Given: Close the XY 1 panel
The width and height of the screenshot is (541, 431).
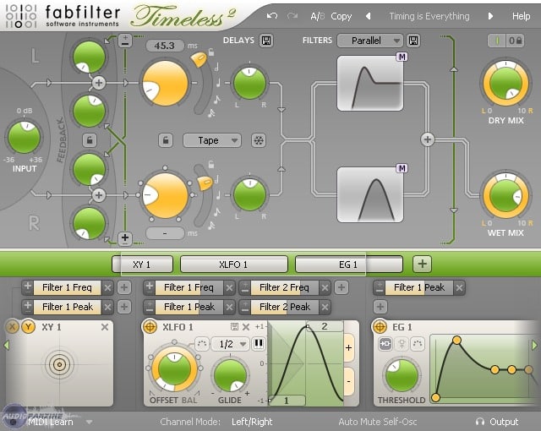Looking at the screenshot, I should [x=105, y=327].
